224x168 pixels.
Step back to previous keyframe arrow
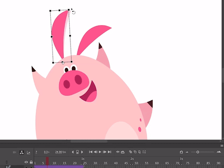pyautogui.click(x=73, y=152)
